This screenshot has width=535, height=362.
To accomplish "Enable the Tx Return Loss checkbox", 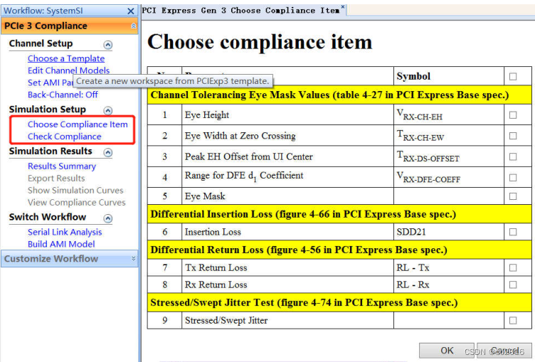I will click(513, 268).
